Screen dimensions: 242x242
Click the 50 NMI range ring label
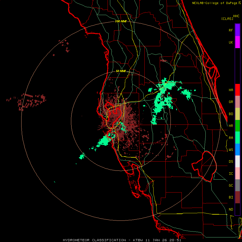[x=121, y=71]
